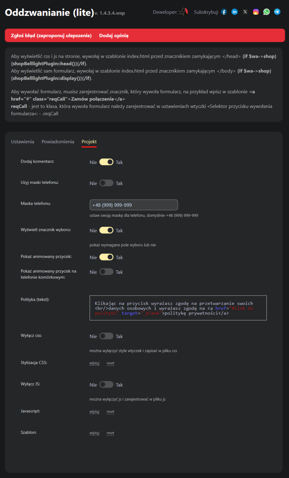The height and width of the screenshot is (478, 289).
Task: Click the X (Twitter) icon
Action: [245, 12]
